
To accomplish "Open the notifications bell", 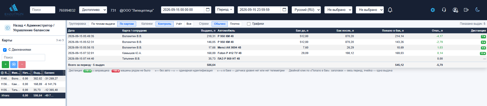I will (x=390, y=10).
